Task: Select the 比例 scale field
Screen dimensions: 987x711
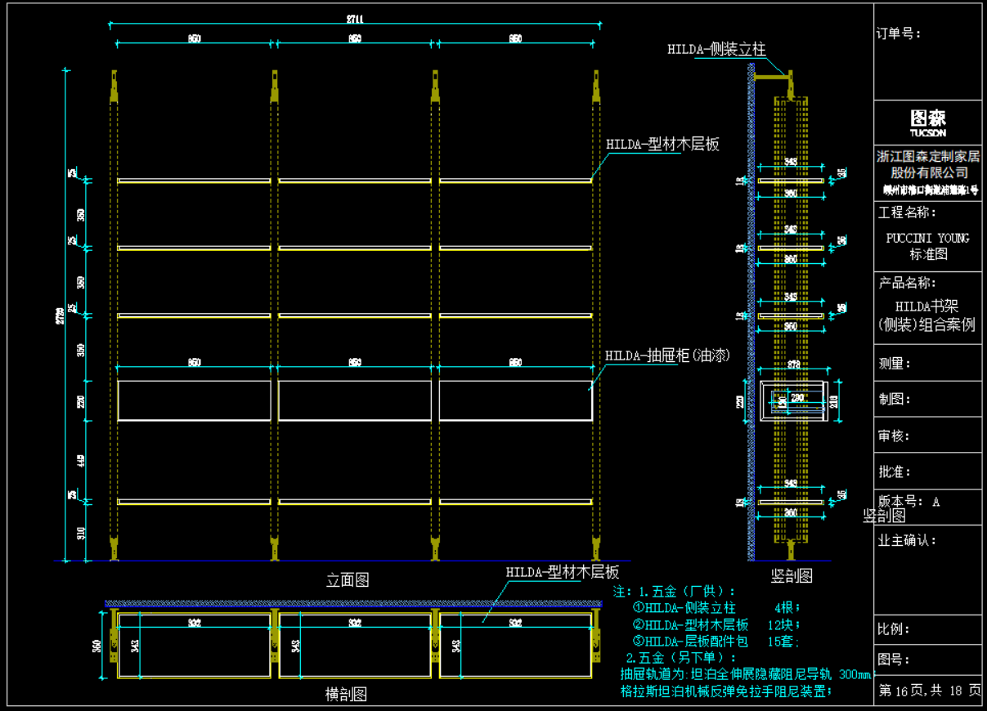Action: pyautogui.click(x=894, y=629)
